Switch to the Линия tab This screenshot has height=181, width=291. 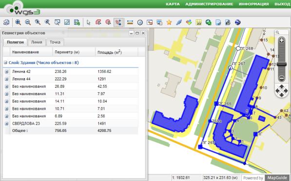coord(37,42)
